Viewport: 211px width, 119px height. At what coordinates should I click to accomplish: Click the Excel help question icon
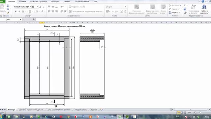[x=203, y=1]
